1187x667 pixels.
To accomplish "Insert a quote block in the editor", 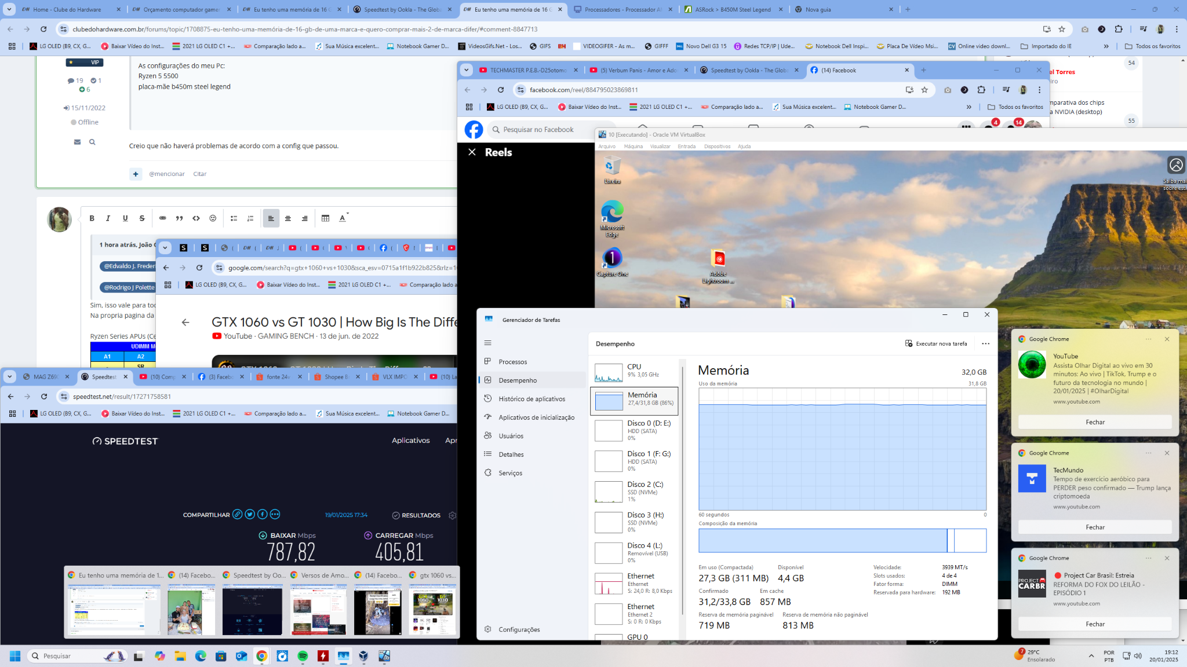I will (x=180, y=218).
